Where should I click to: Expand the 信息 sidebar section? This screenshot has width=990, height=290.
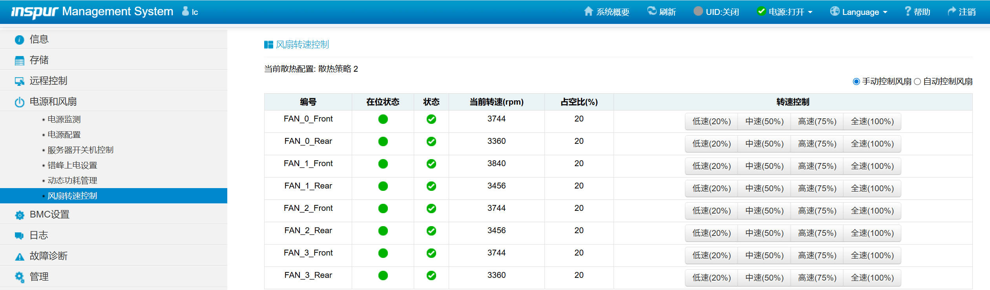point(113,39)
